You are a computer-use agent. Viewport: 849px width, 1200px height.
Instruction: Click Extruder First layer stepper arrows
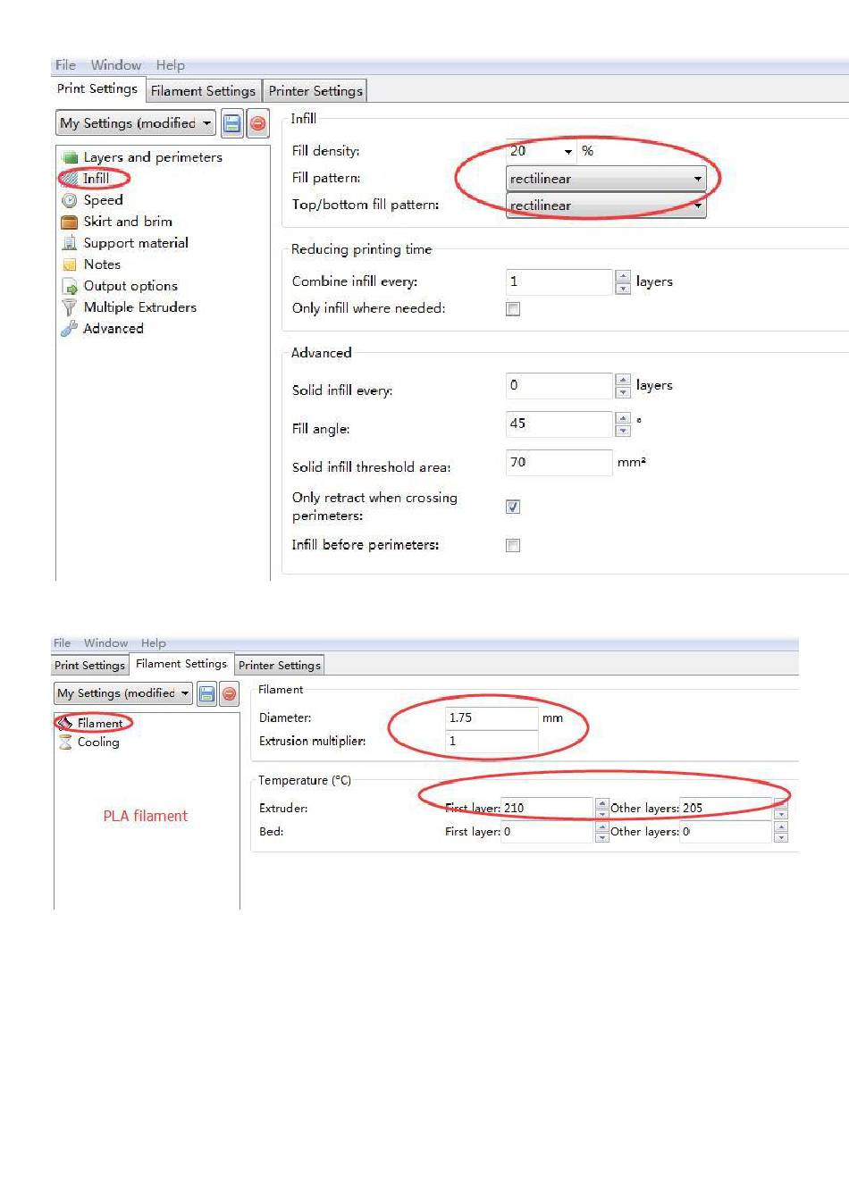tap(602, 809)
